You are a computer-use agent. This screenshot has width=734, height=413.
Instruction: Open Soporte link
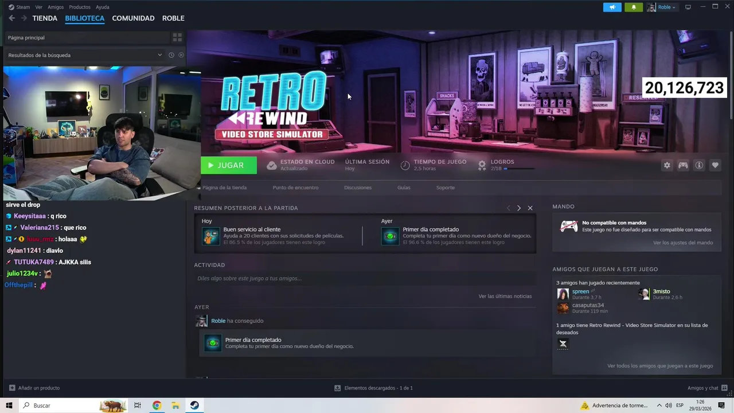click(x=446, y=188)
